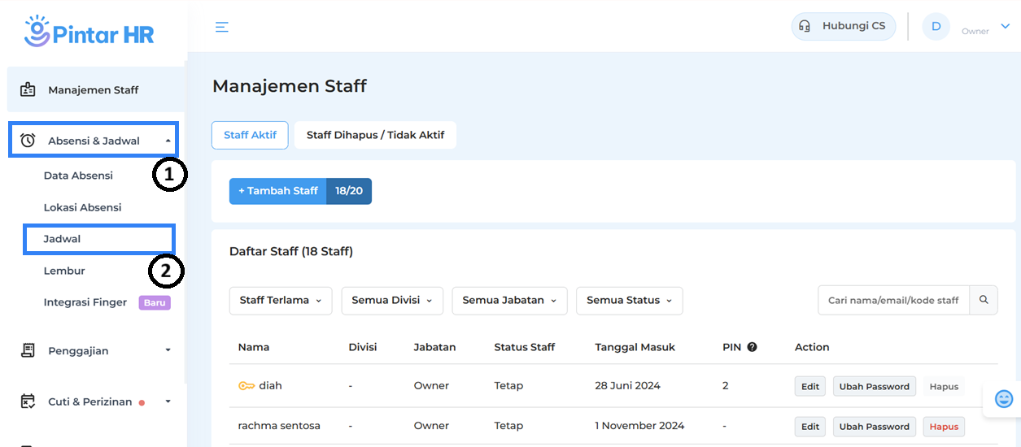
Task: Expand the Owner account dropdown chevron
Action: click(x=1005, y=27)
